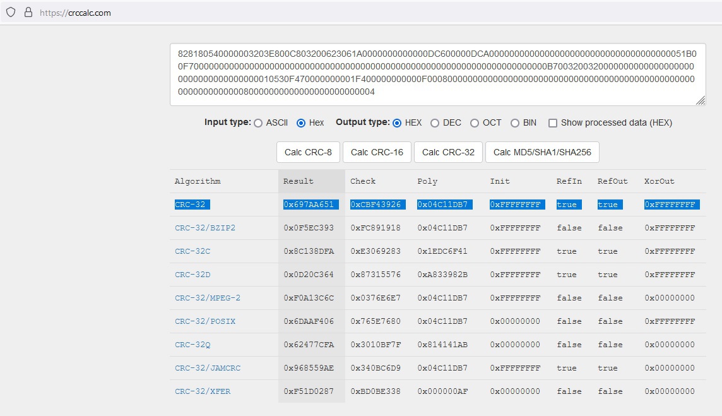Open the CRC-32 algorithm link
Viewport: 722px width, 416px height.
click(190, 205)
